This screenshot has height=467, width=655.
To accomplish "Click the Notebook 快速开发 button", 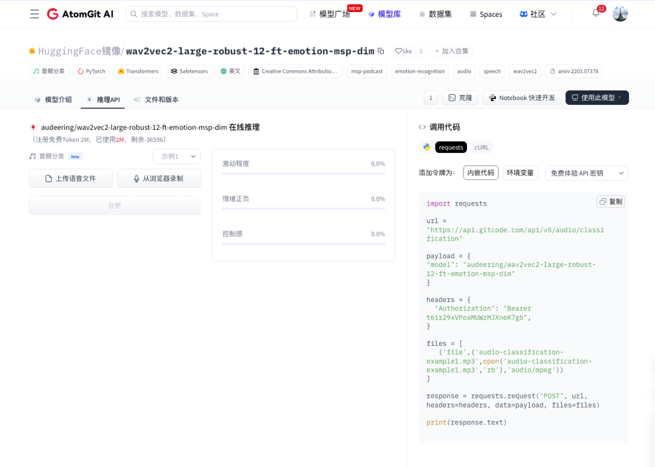I will (x=522, y=98).
